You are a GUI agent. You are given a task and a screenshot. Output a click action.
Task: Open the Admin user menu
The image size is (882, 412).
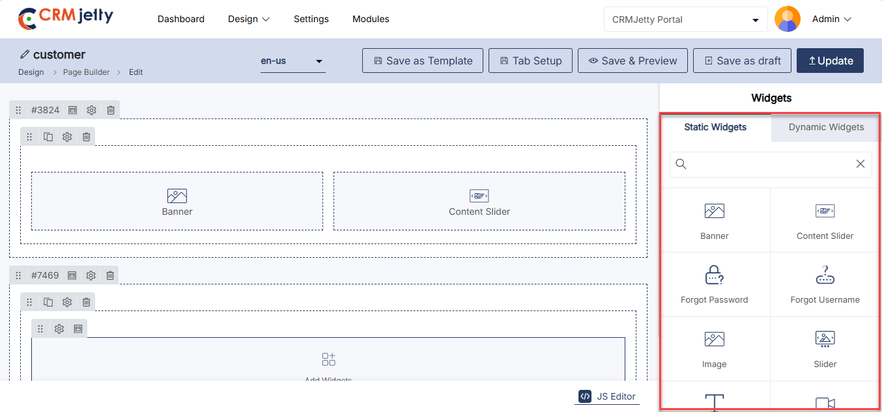(x=831, y=20)
